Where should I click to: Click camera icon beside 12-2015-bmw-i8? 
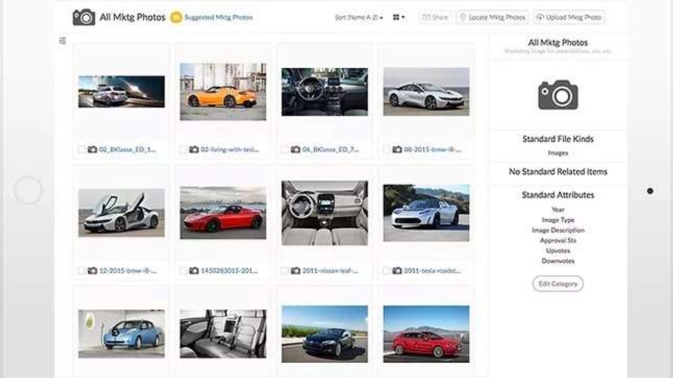(92, 271)
